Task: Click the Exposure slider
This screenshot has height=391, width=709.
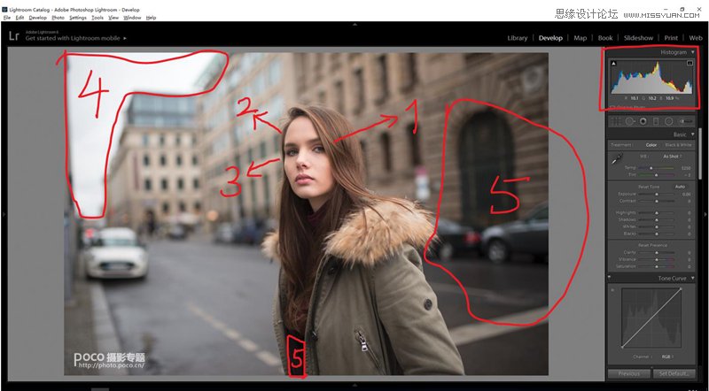Action: pyautogui.click(x=656, y=194)
